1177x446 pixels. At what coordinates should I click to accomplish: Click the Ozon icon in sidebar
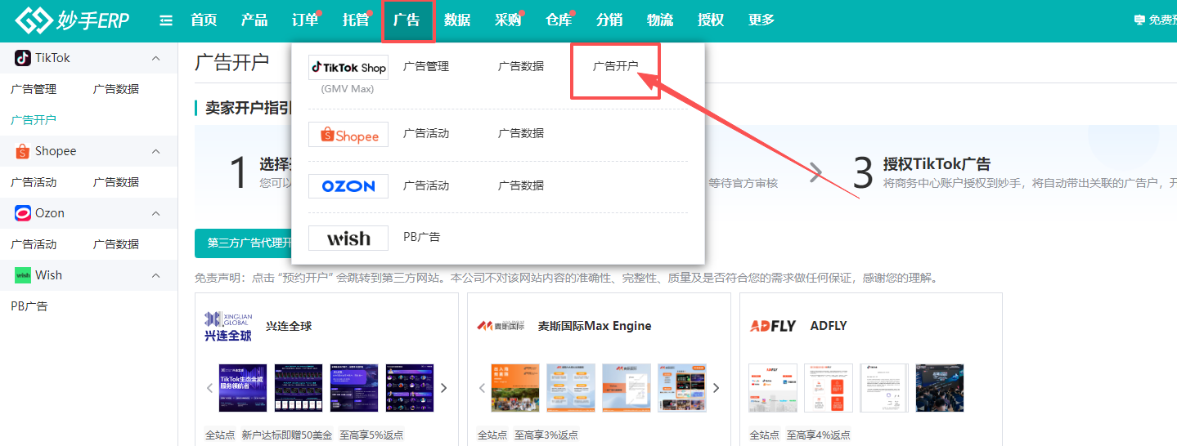(x=23, y=213)
